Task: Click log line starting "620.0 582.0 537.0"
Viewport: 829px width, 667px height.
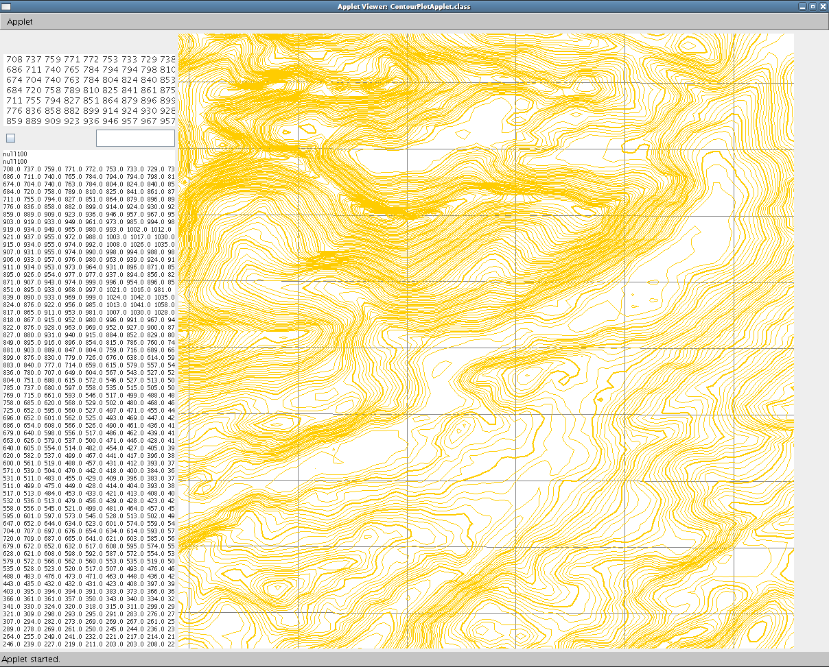Action: point(89,455)
